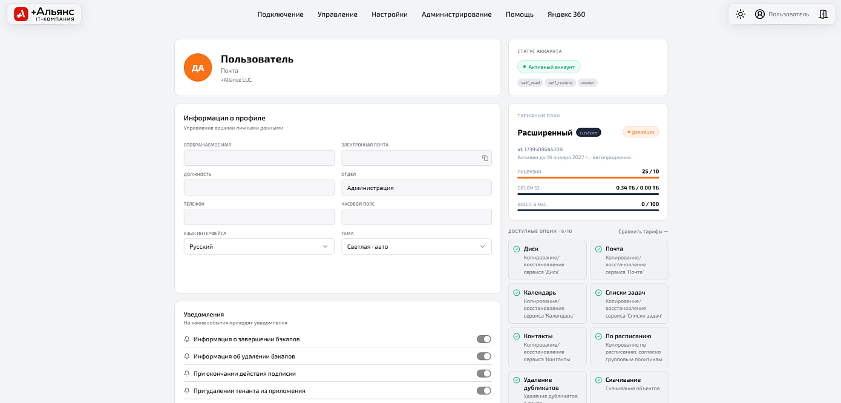
Task: Click the premium plan badge
Action: click(641, 132)
